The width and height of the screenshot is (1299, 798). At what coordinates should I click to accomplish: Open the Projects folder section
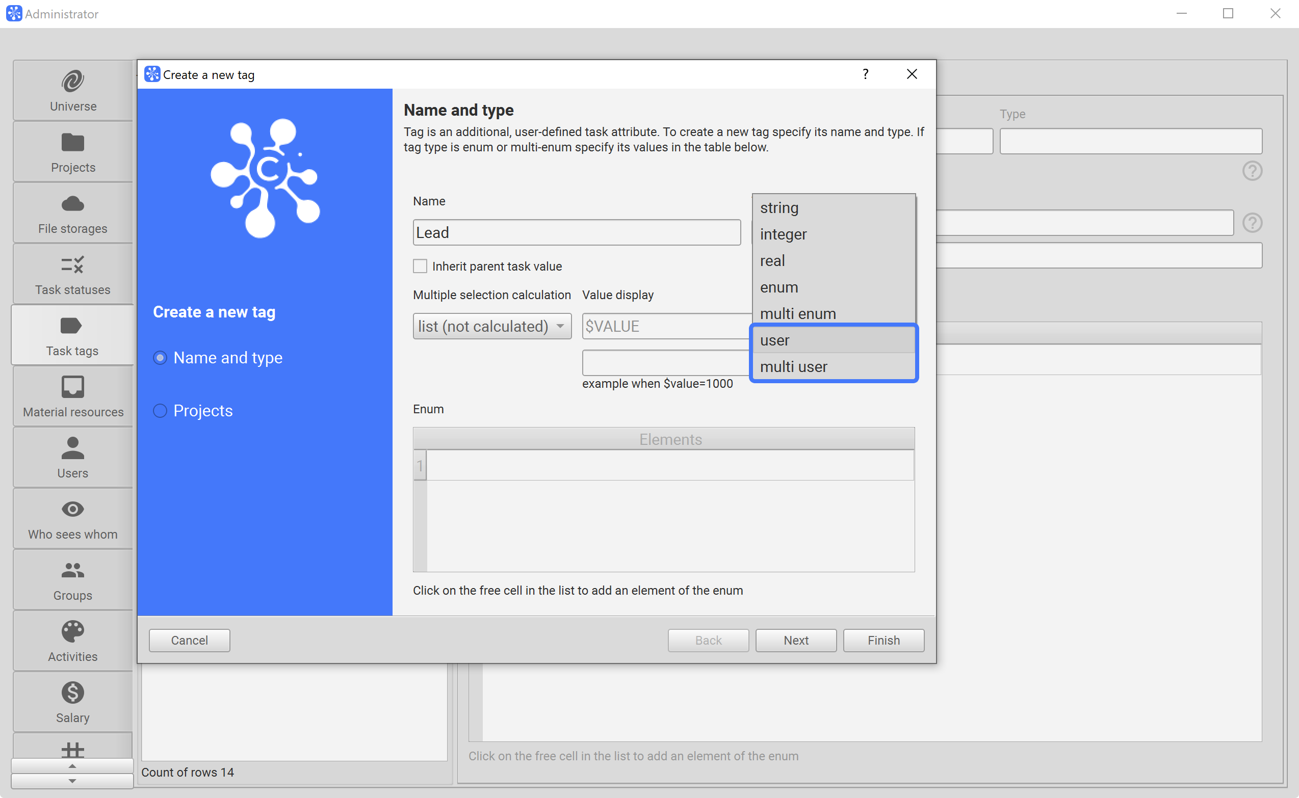(x=73, y=152)
